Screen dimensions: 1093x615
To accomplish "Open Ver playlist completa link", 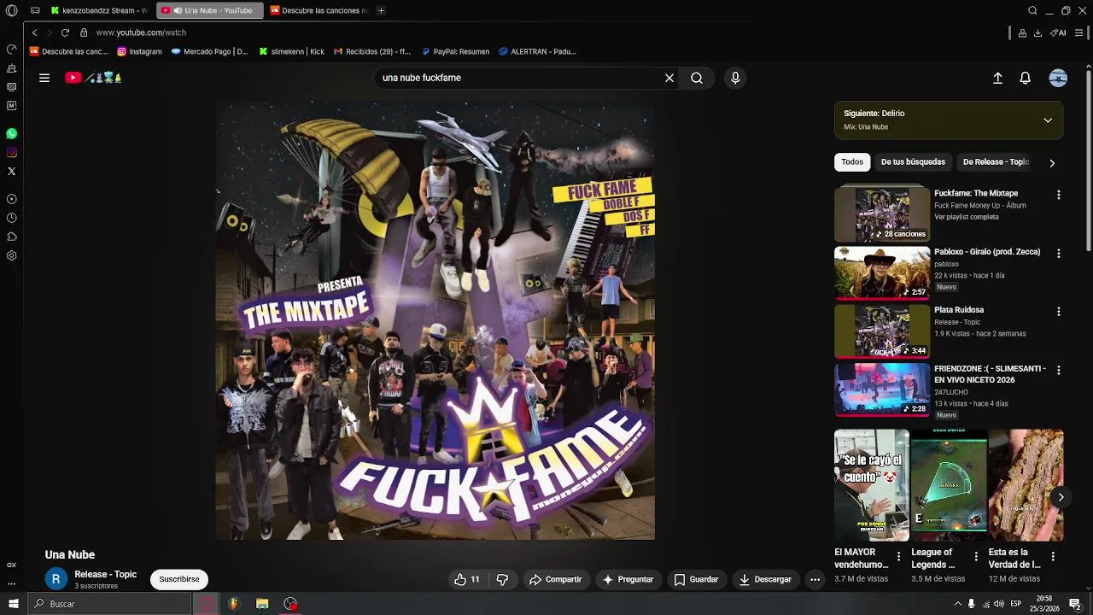I will [x=966, y=217].
